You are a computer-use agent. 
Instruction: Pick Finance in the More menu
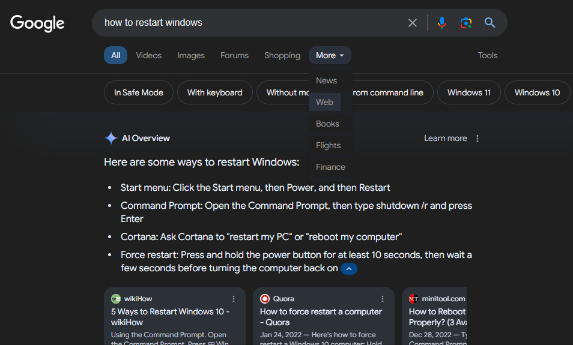[x=330, y=167]
